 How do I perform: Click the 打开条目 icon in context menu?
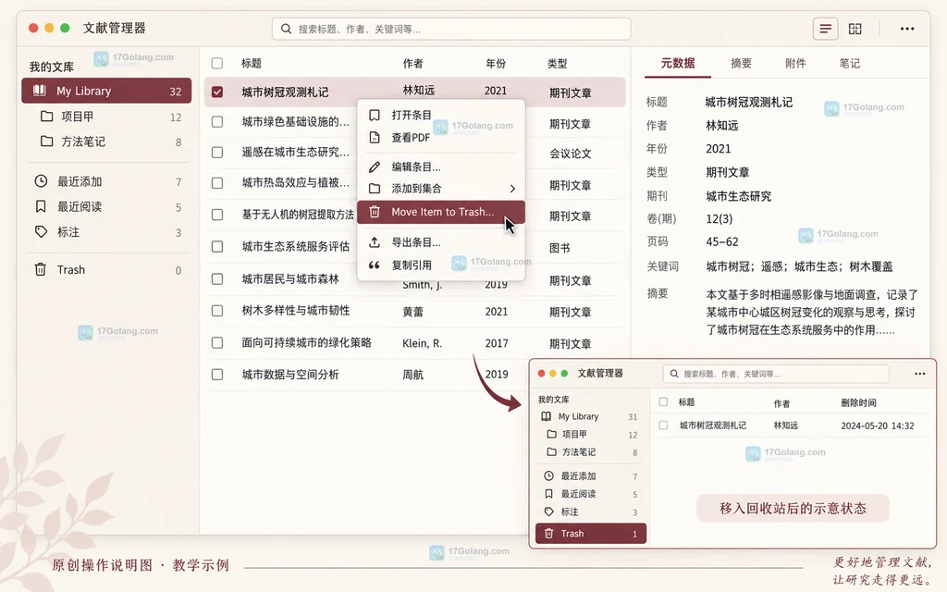[x=375, y=115]
